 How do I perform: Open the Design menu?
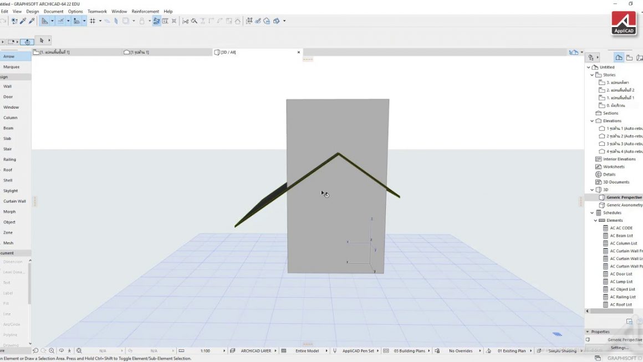(x=32, y=12)
